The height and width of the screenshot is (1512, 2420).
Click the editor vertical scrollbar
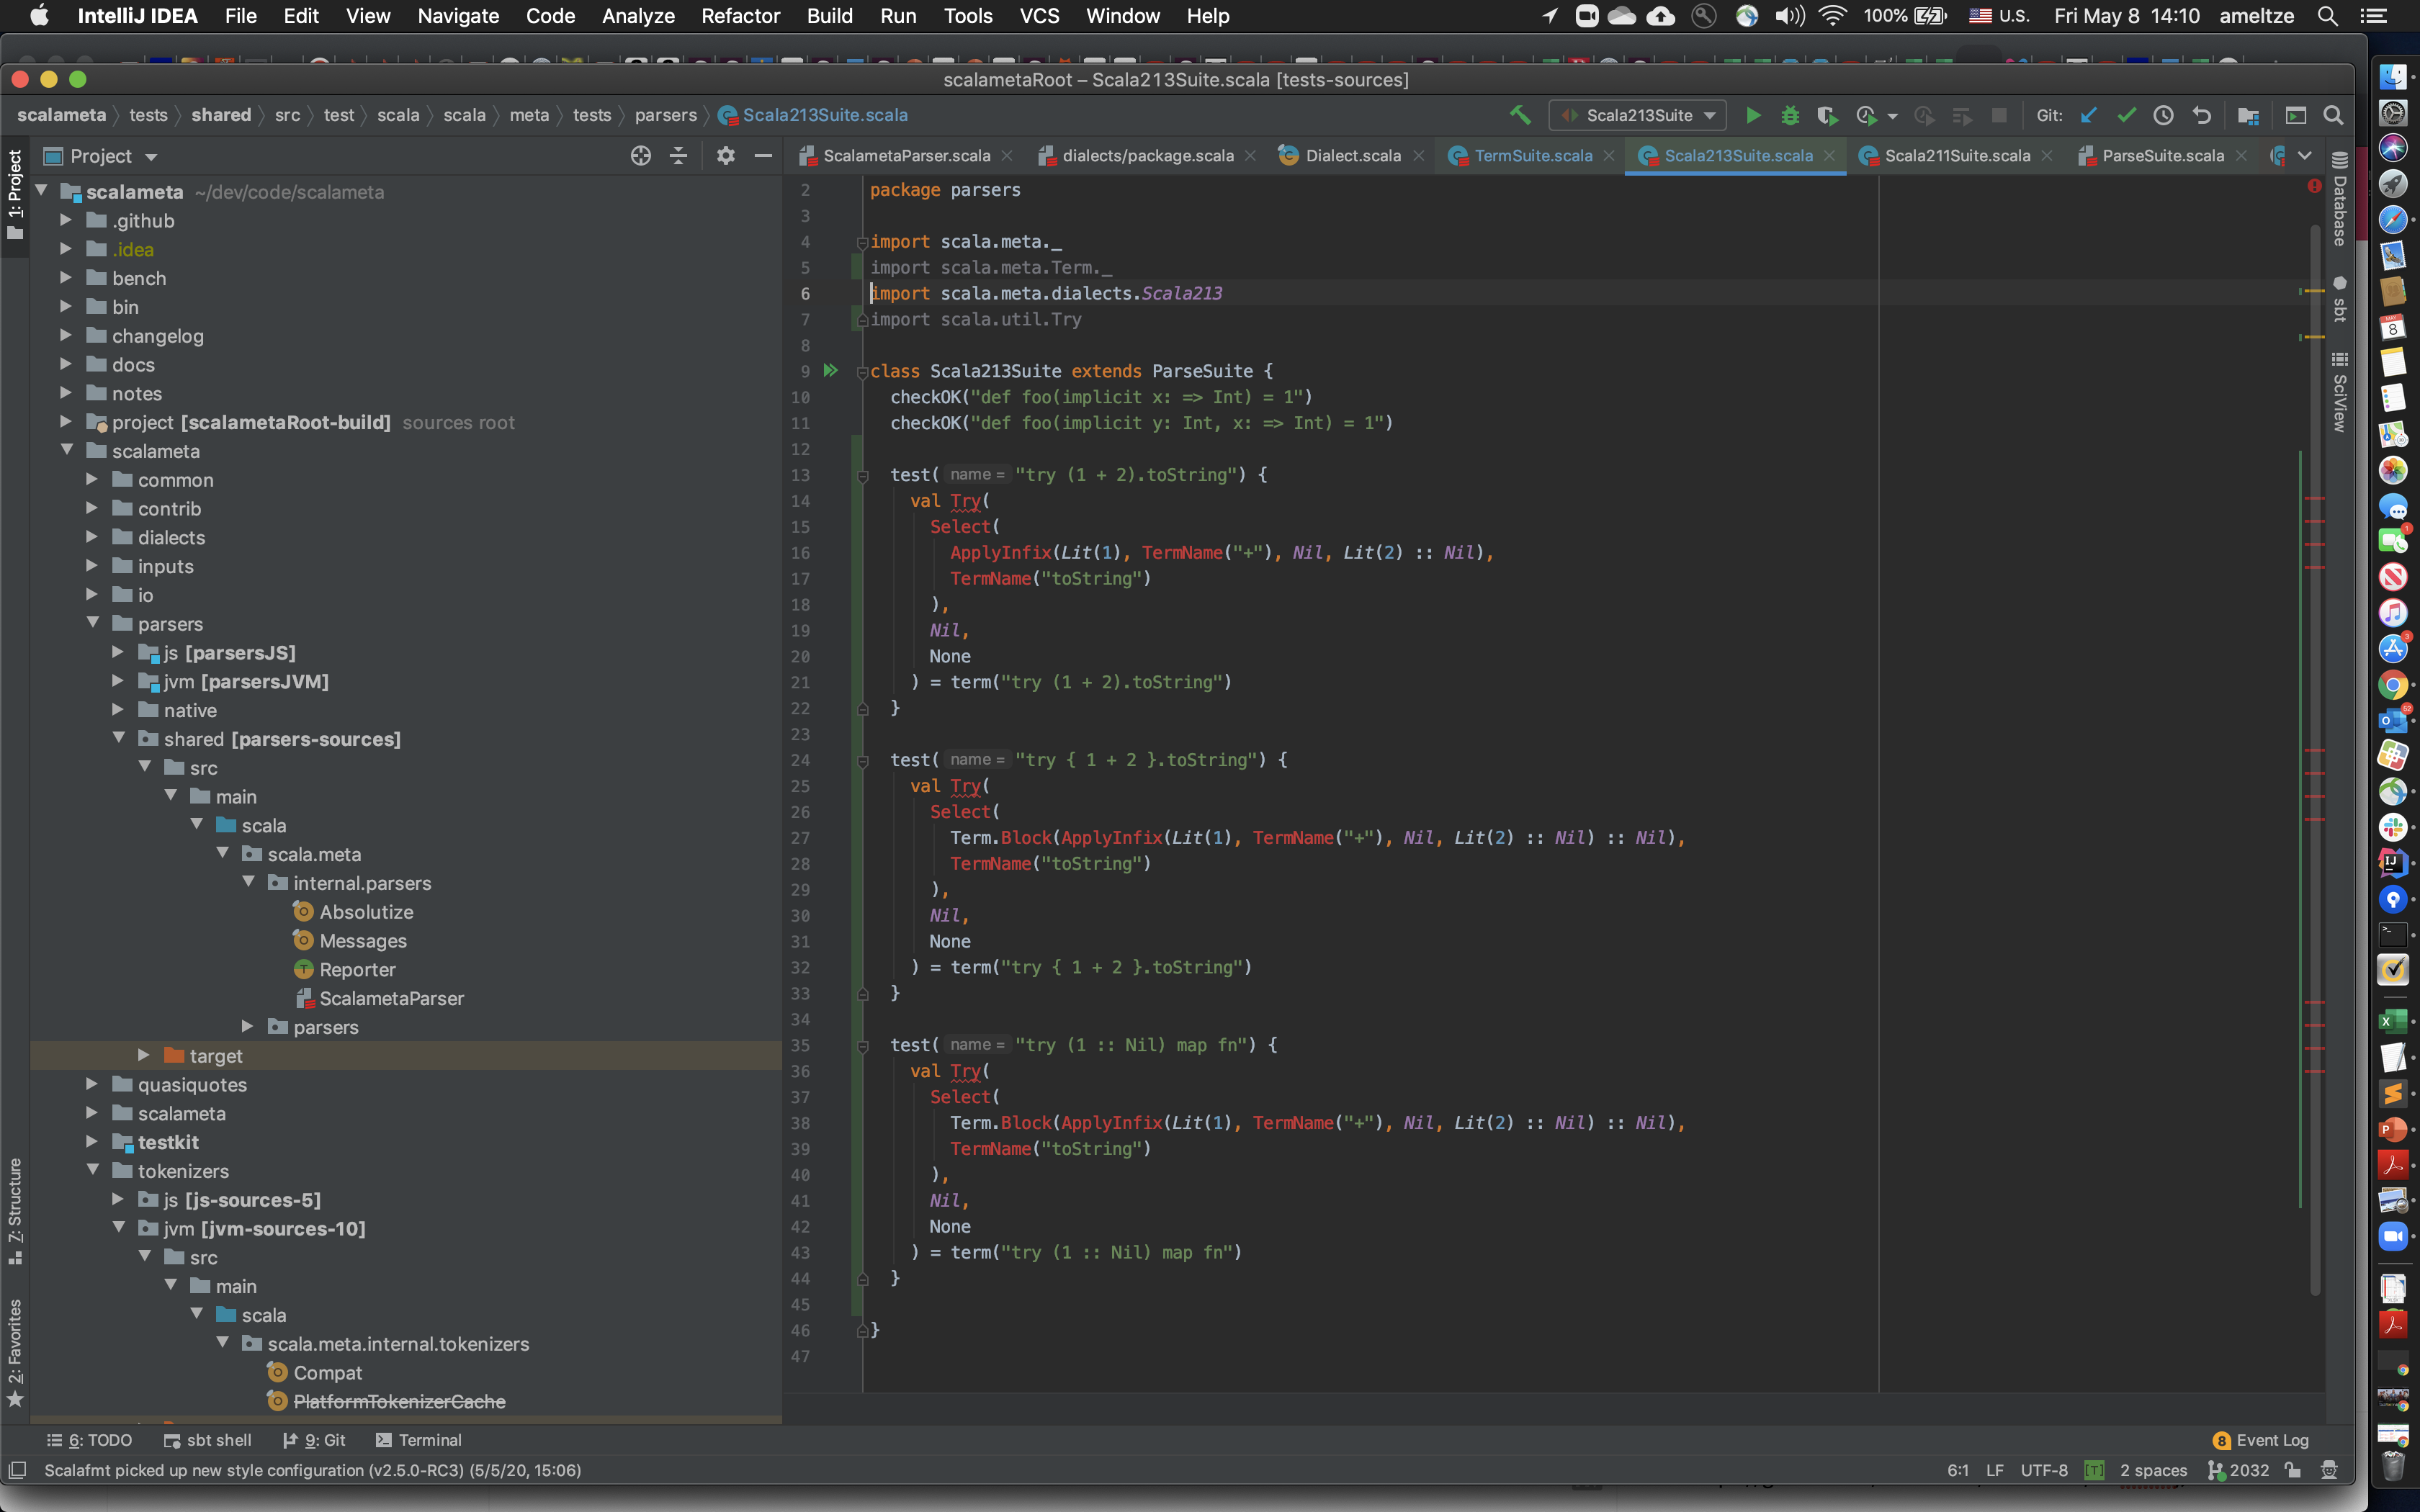2314,760
